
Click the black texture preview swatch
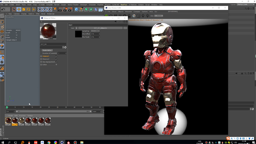point(78,33)
